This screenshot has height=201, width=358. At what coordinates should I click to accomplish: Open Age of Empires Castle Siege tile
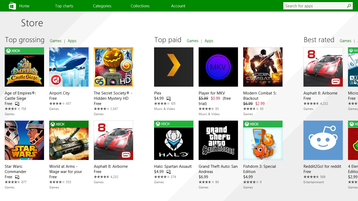(24, 67)
